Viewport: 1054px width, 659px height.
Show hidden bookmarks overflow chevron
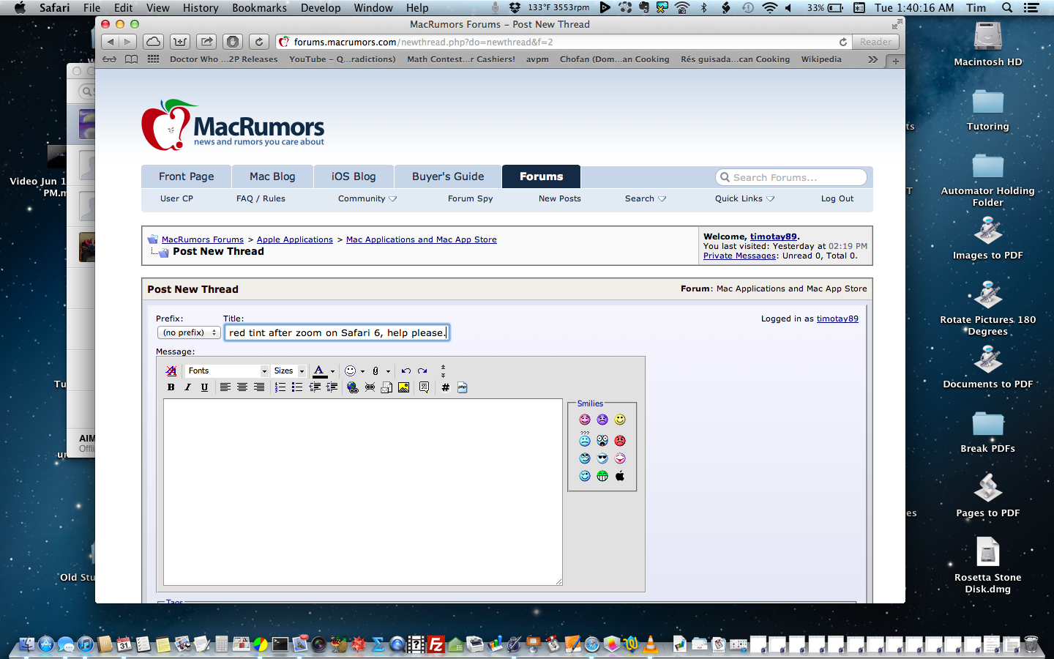[872, 59]
